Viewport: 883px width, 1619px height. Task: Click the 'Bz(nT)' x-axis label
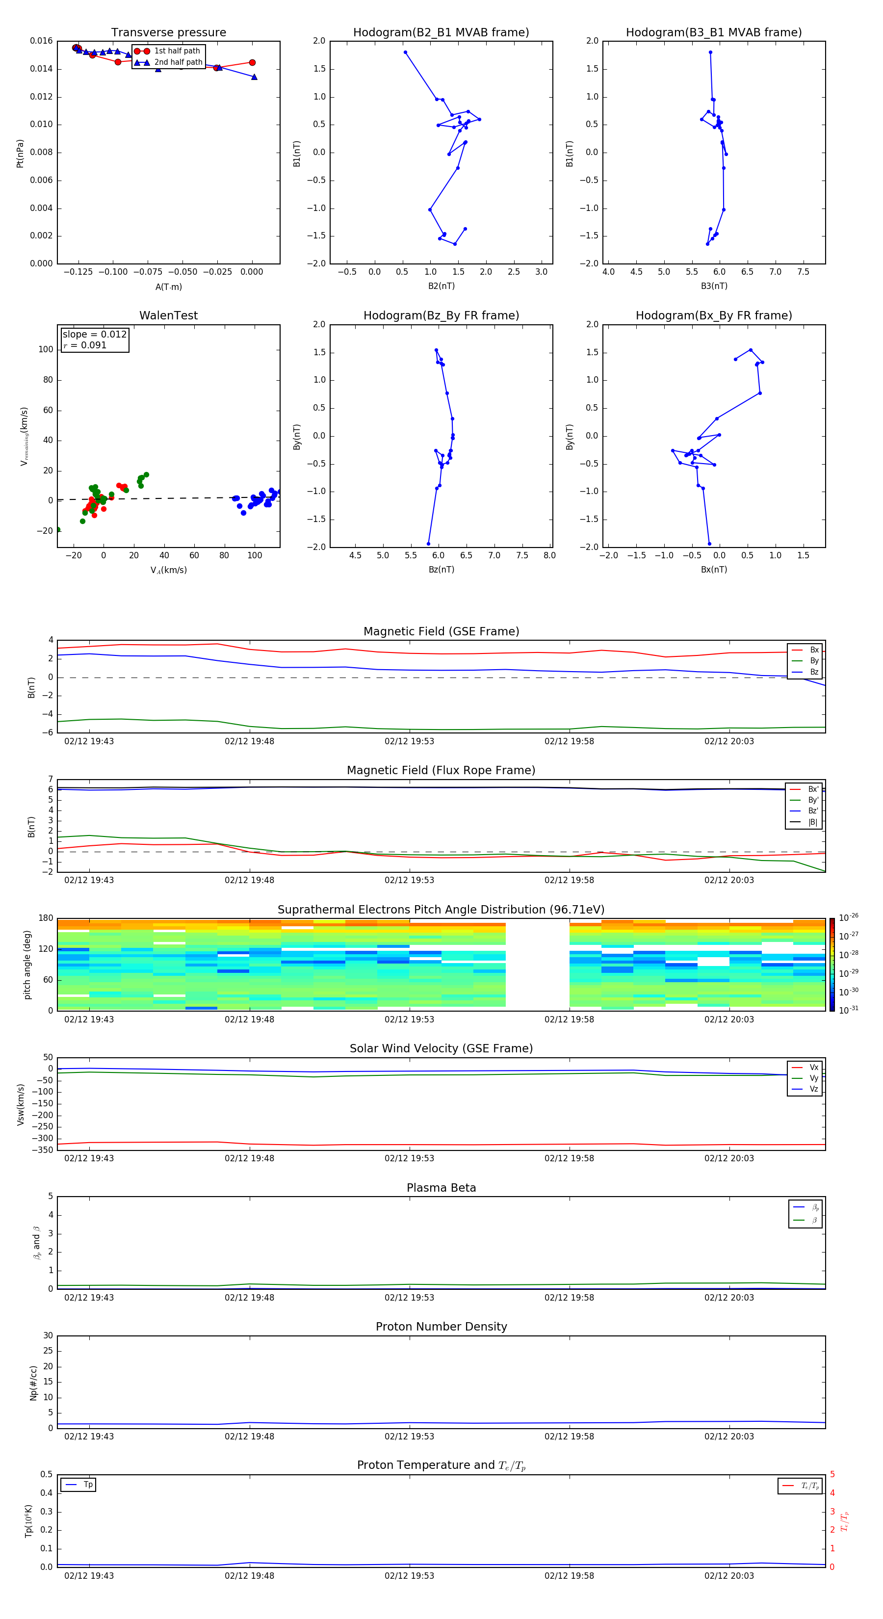point(441,570)
